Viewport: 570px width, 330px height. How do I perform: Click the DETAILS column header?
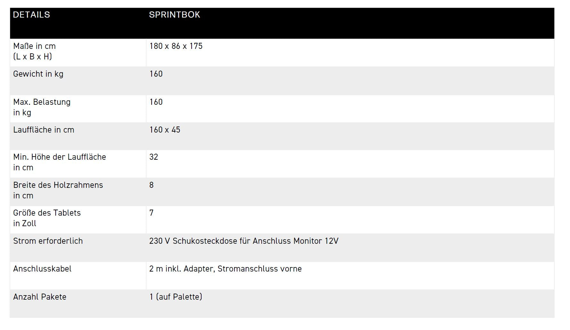point(31,15)
